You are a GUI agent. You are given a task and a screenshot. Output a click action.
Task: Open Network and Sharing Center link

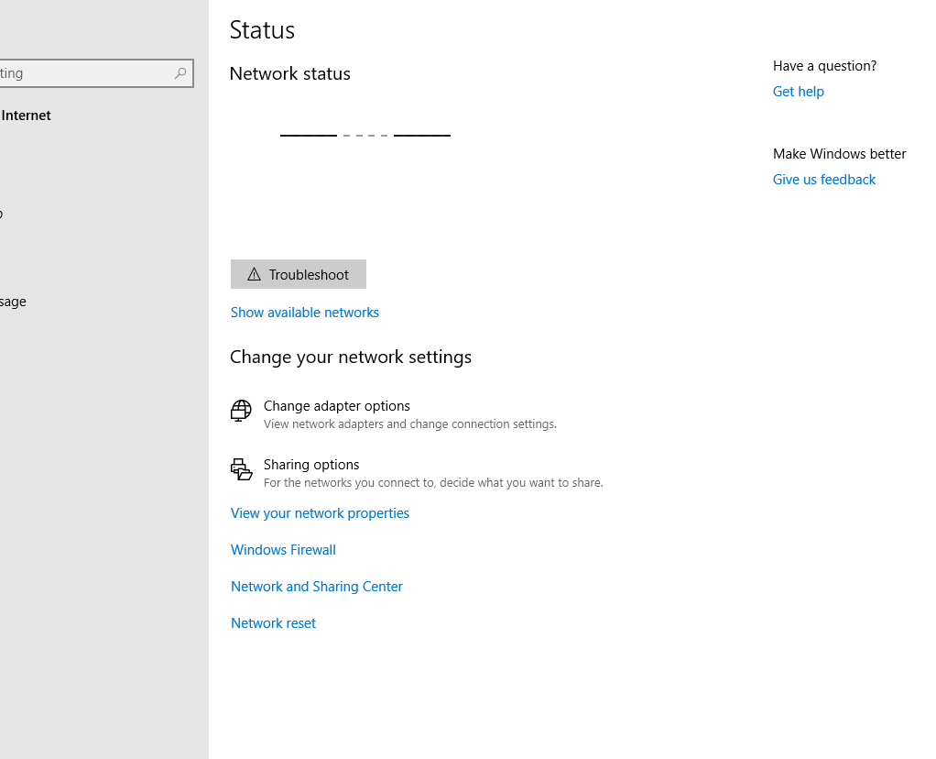316,587
